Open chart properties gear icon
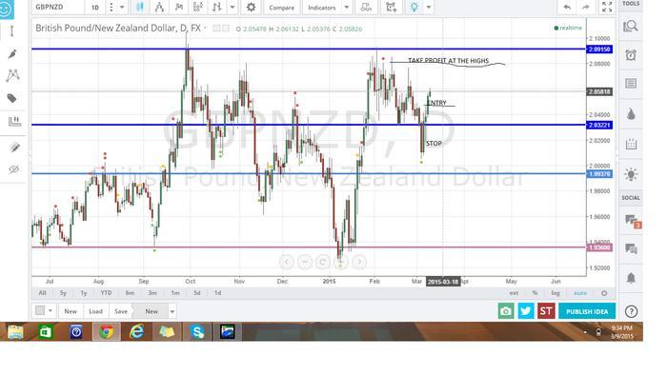The width and height of the screenshot is (667, 375). (251, 8)
